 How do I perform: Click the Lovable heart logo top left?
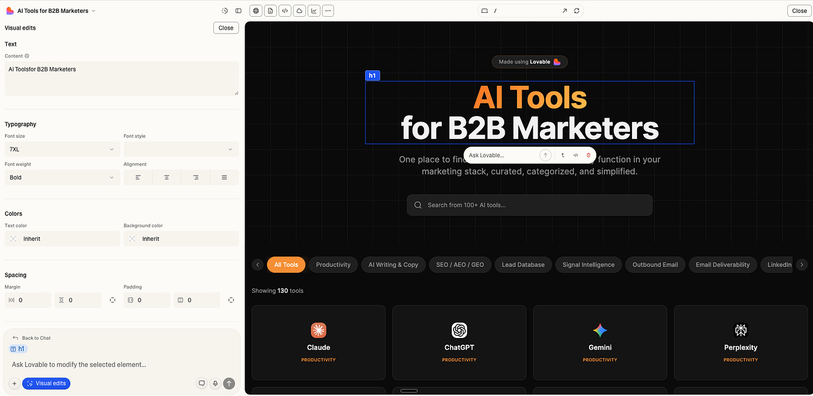[10, 11]
